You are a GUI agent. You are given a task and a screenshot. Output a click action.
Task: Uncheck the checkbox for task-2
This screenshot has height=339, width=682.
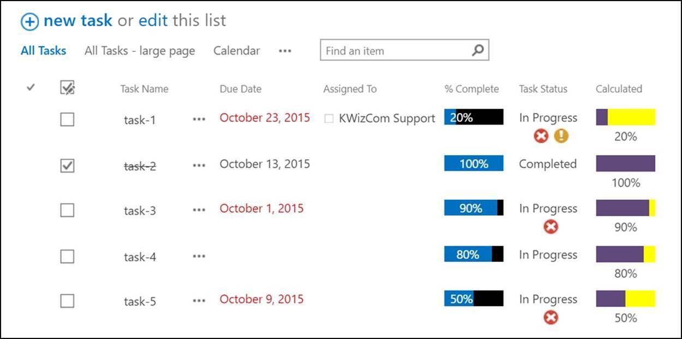click(x=67, y=165)
